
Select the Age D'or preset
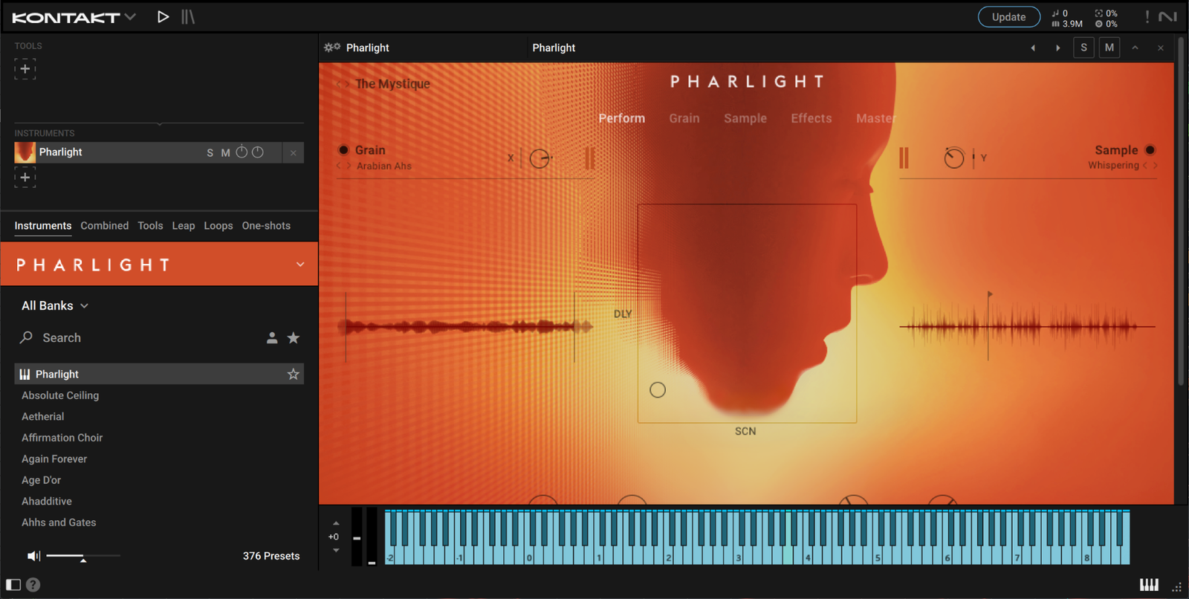click(42, 480)
